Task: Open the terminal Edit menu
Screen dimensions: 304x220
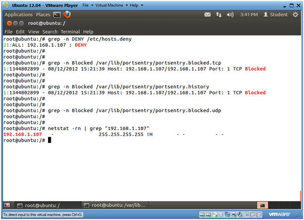Action: 20,32
